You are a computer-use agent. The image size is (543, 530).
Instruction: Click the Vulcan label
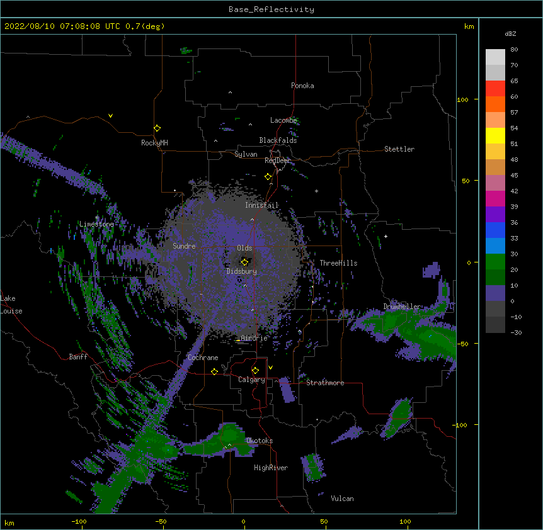[342, 499]
